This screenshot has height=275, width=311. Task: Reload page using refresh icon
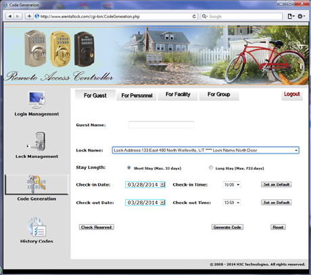click(194, 16)
